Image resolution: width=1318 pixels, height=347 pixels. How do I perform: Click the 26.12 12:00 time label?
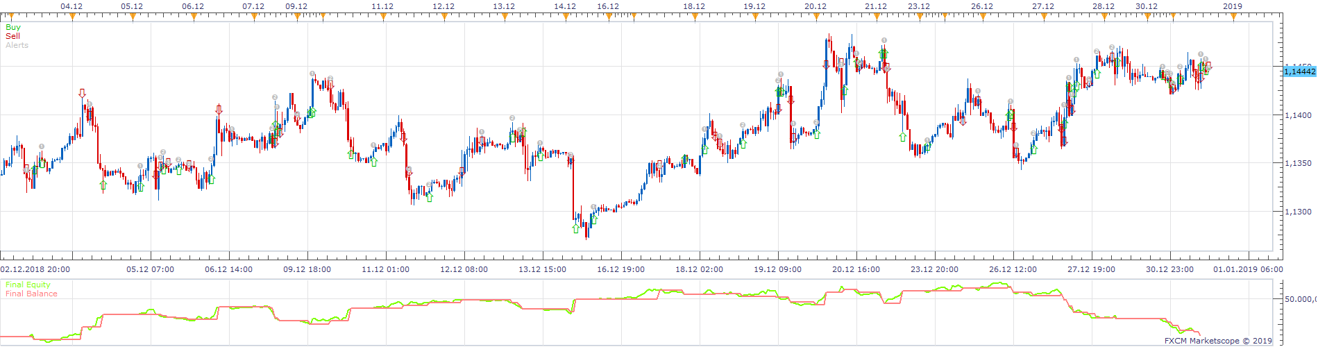1013,269
